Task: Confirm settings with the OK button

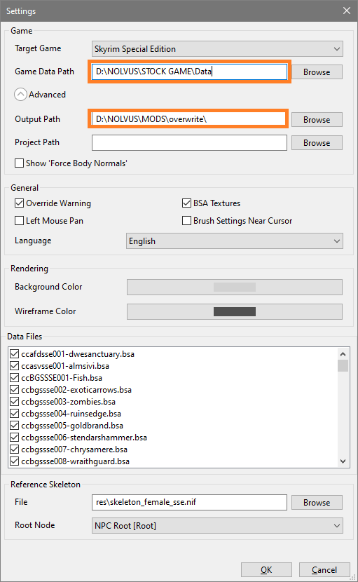Action: coord(266,570)
